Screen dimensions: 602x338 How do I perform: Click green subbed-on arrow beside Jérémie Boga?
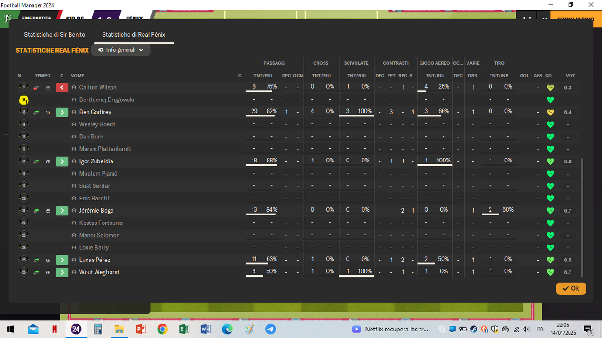pyautogui.click(x=62, y=211)
